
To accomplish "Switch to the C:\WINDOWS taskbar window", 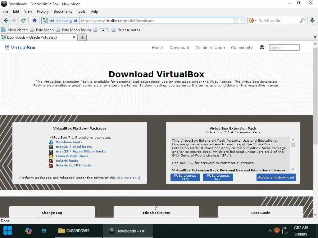I will pyautogui.click(x=78, y=231).
